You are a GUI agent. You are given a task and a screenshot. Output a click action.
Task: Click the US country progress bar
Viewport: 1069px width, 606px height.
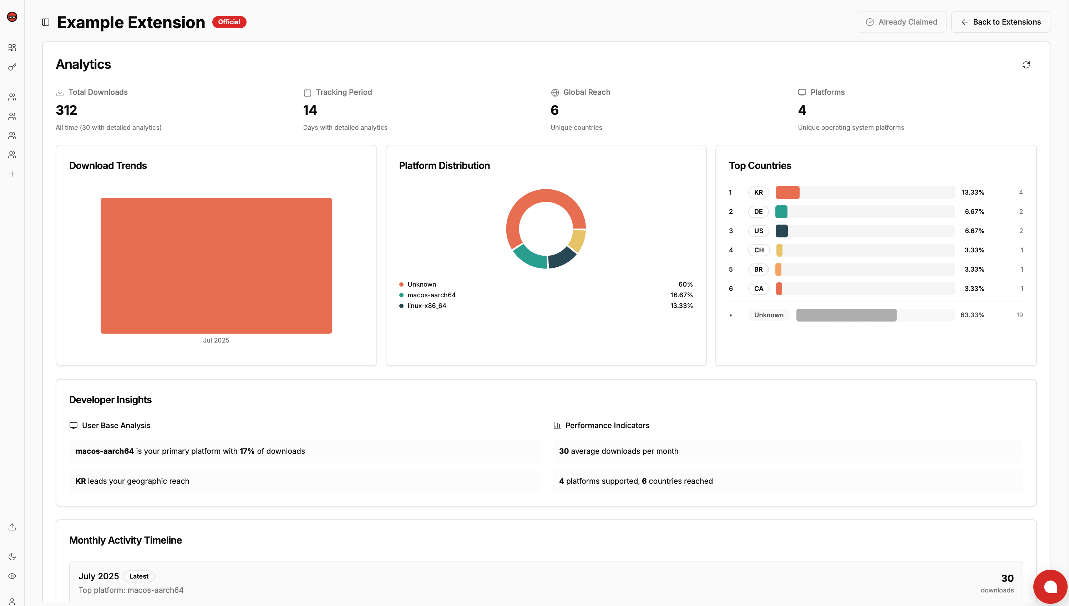pos(865,231)
